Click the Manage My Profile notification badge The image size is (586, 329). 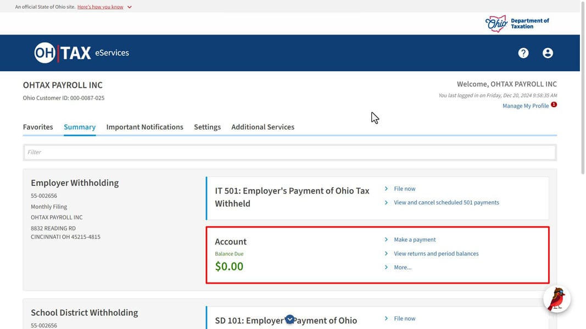pos(554,105)
